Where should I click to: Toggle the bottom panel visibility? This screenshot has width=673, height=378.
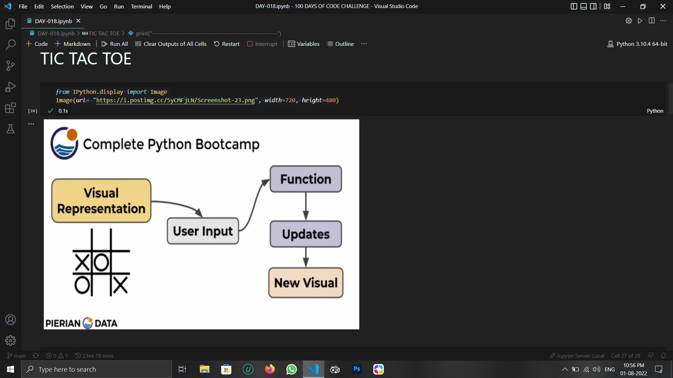tap(583, 6)
